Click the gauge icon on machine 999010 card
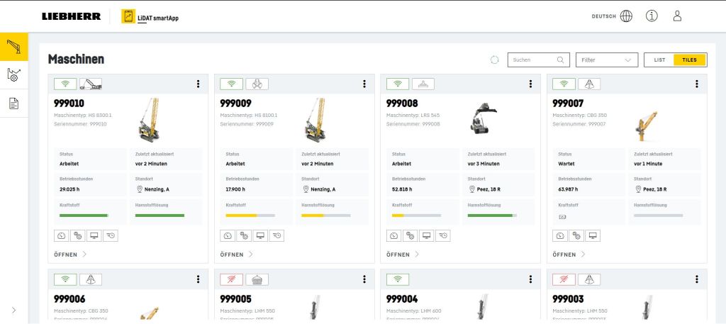This screenshot has width=726, height=324. pos(60,235)
